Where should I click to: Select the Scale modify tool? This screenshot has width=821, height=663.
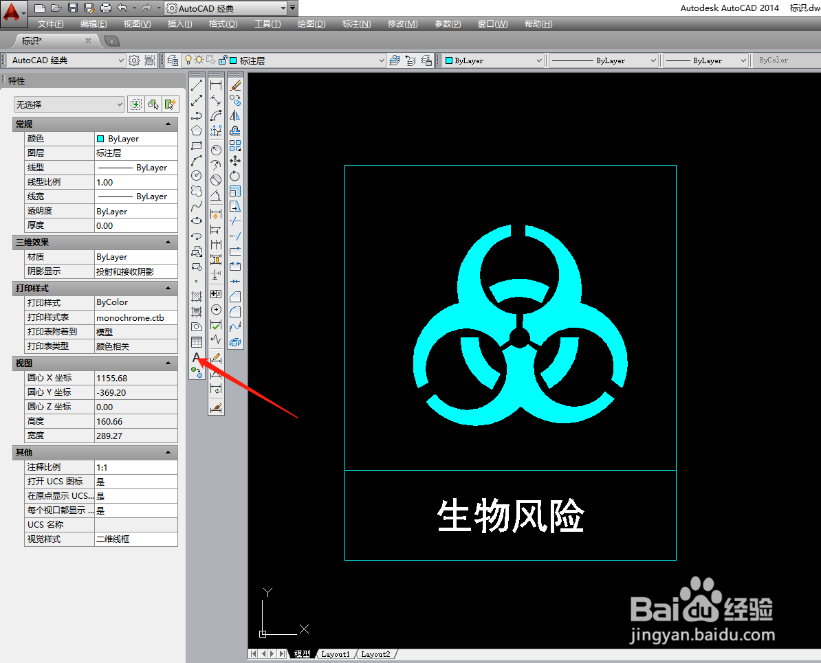(x=235, y=191)
